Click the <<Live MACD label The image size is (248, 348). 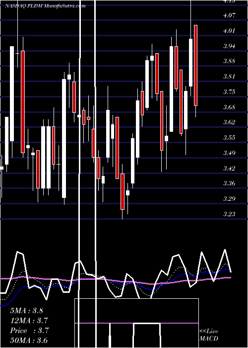(x=209, y=335)
